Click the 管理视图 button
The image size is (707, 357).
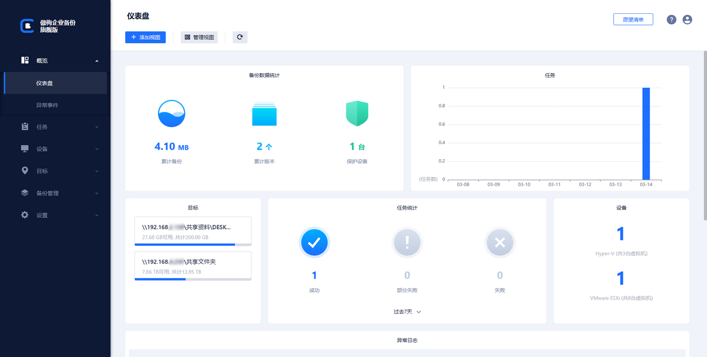[199, 37]
